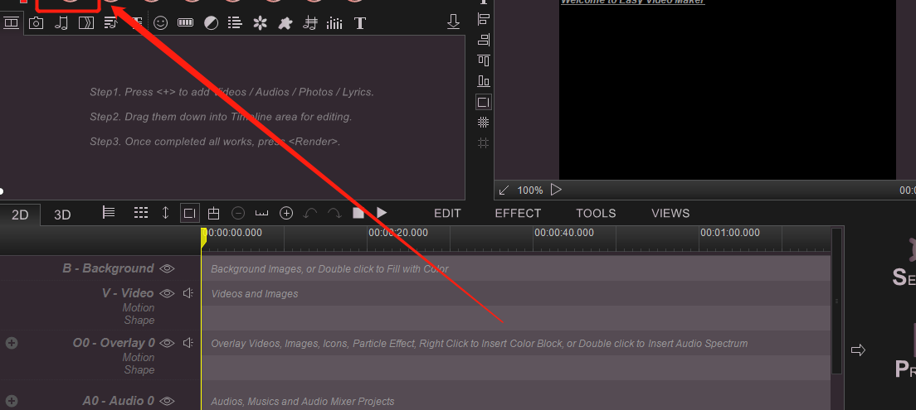Viewport: 916px width, 410px height.
Task: Toggle the hash grid lines in preview
Action: 483,143
